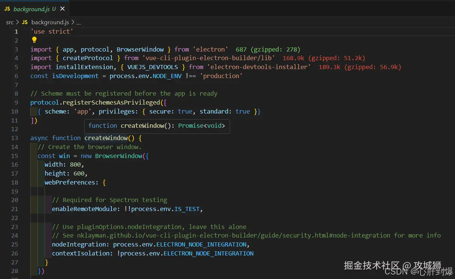Select the background.js editor tab

[x=34, y=9]
